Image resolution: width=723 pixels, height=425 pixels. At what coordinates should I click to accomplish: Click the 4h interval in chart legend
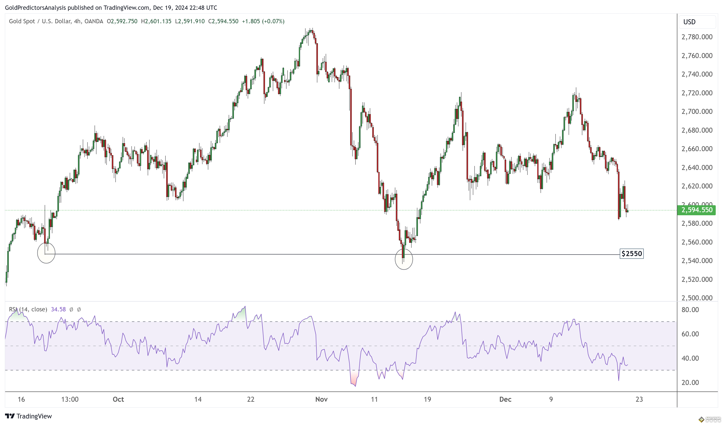point(77,21)
